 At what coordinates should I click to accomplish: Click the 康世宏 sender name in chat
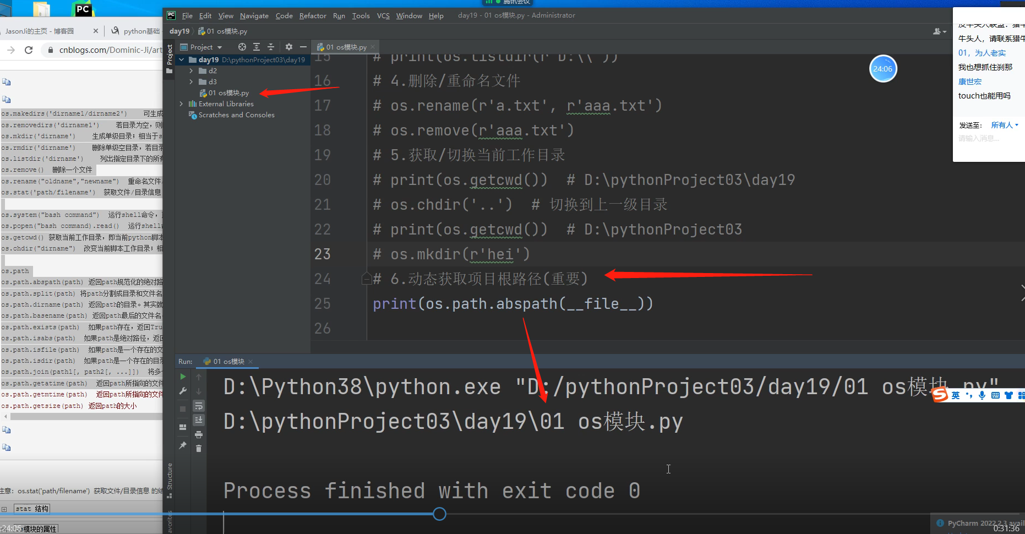pos(970,81)
